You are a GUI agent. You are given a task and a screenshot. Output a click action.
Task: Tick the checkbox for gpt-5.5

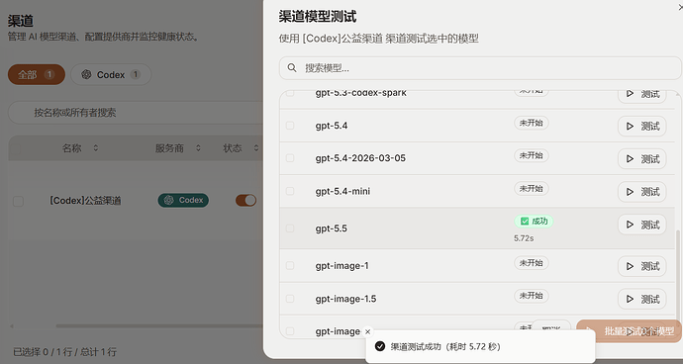pyautogui.click(x=290, y=228)
